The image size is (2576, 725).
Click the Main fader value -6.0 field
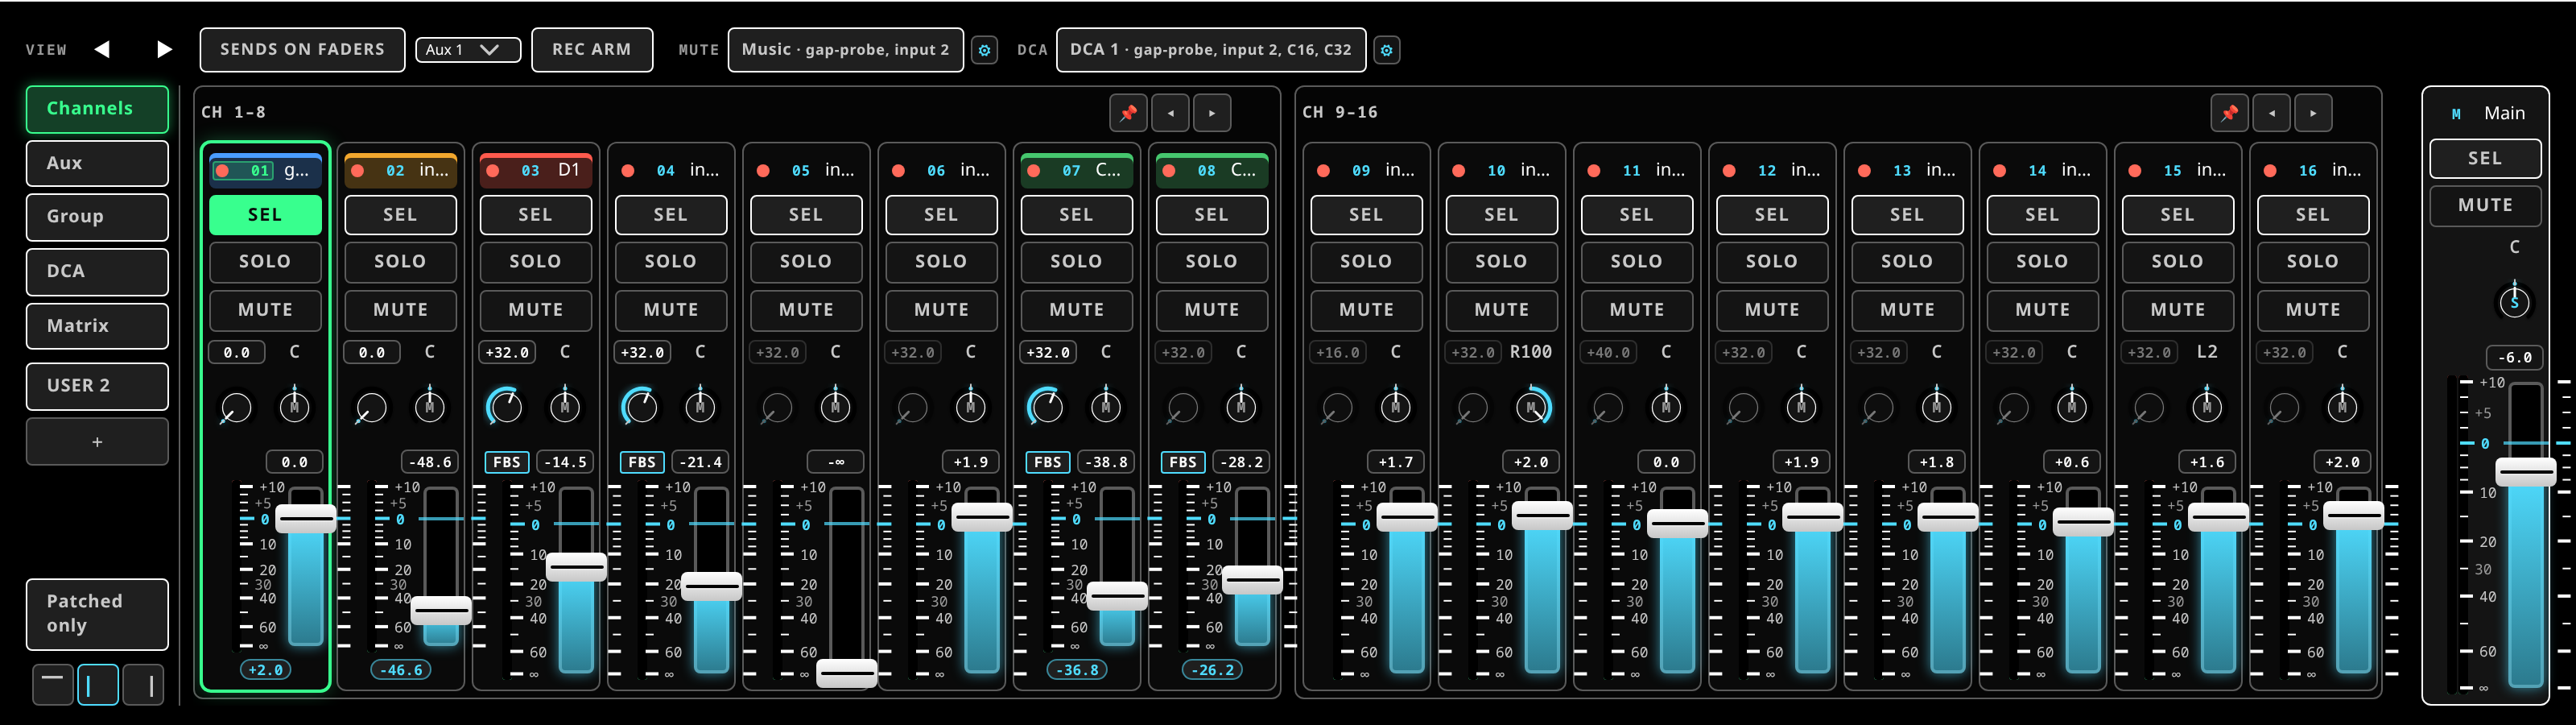(x=2515, y=358)
